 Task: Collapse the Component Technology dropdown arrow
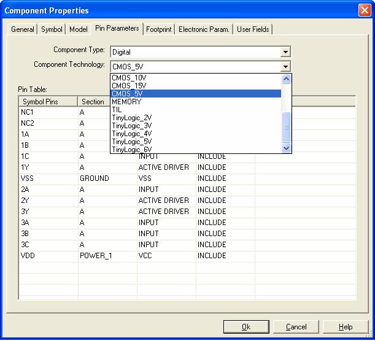pos(285,66)
